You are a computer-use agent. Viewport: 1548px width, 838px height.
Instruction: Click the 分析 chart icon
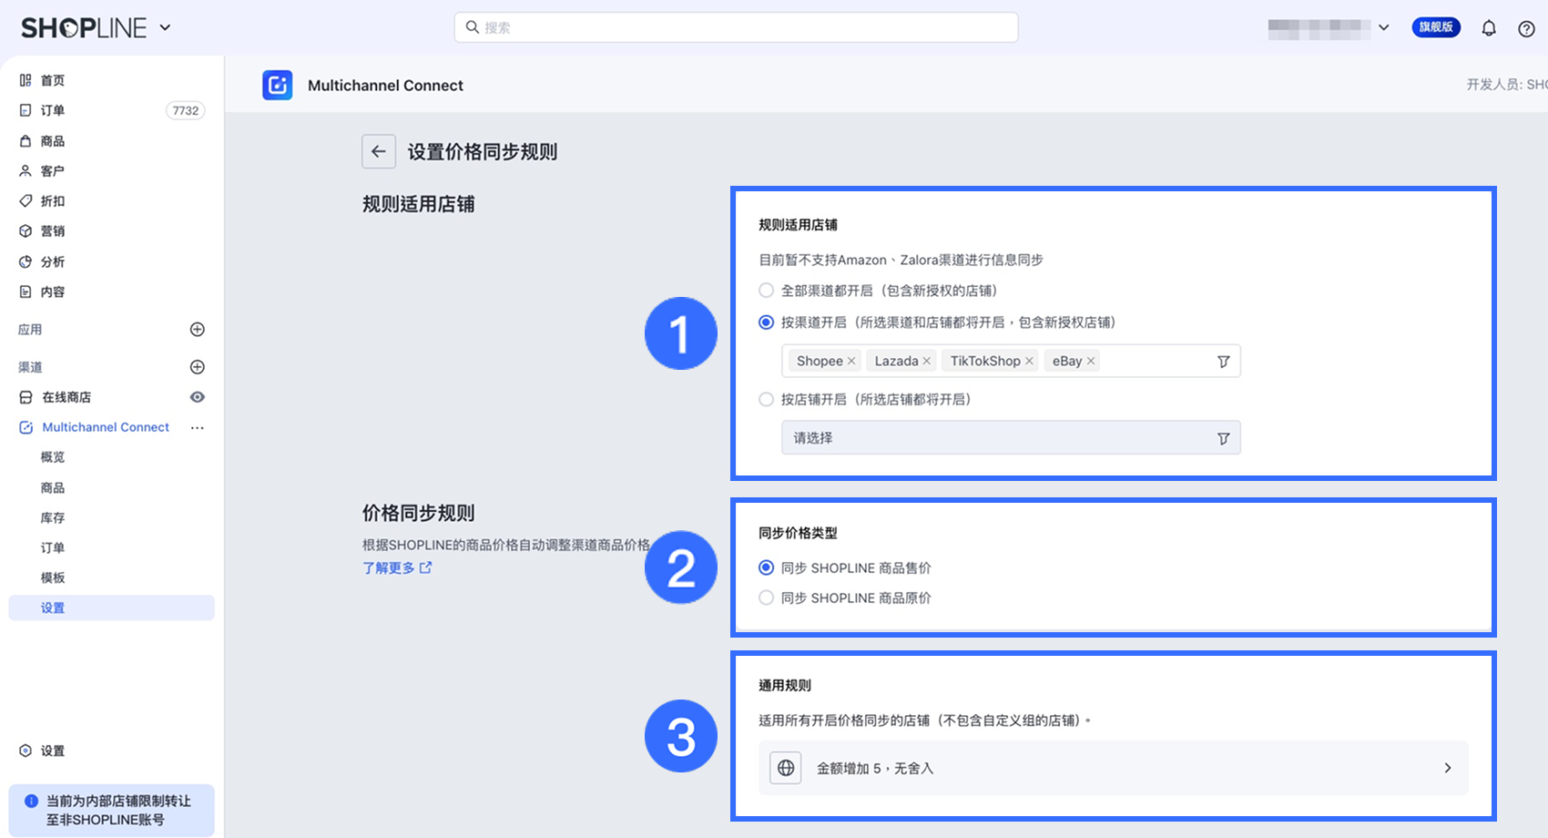click(x=25, y=262)
